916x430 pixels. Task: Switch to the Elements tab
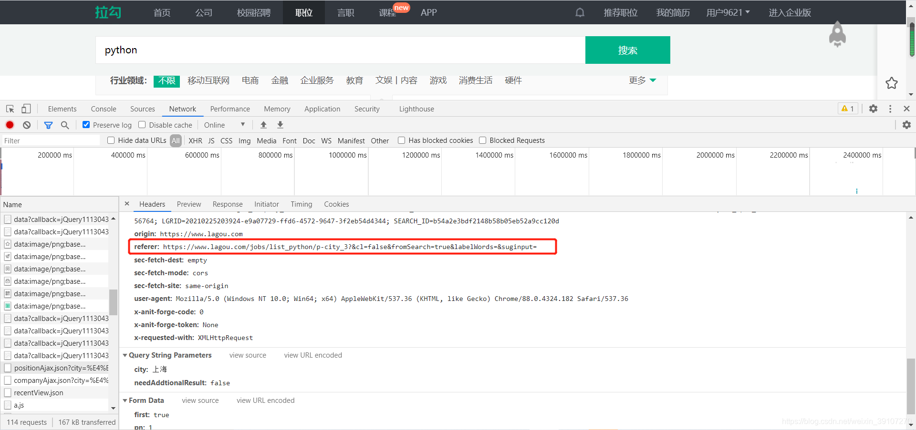[x=62, y=109]
